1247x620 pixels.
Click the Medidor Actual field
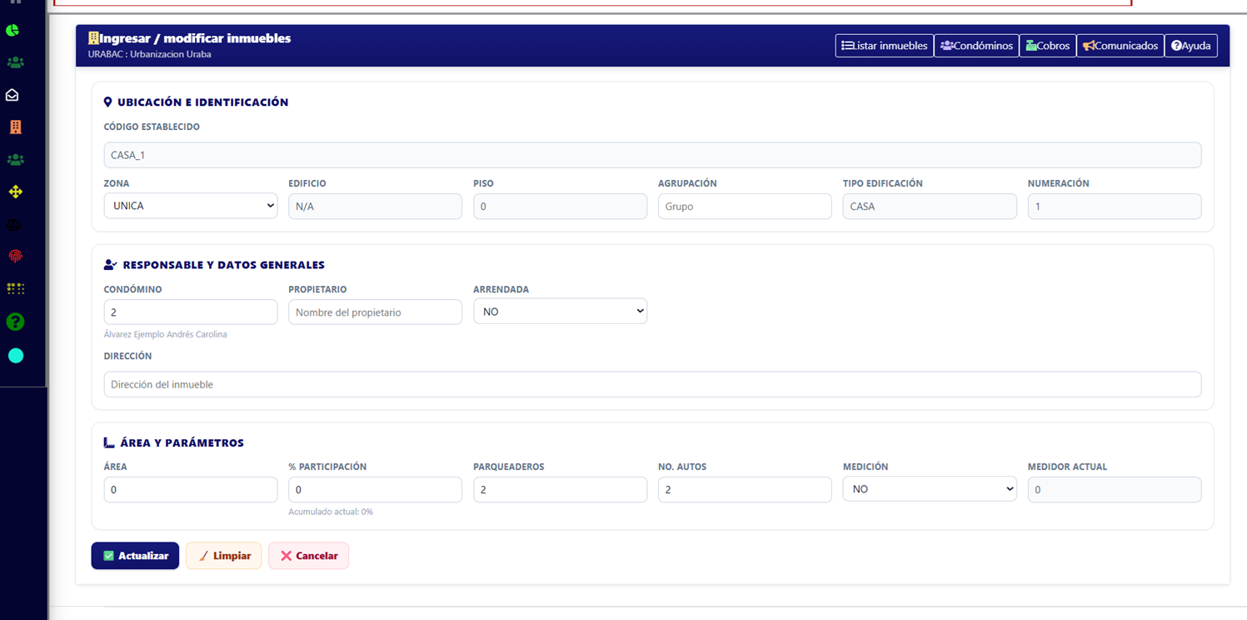coord(1115,489)
